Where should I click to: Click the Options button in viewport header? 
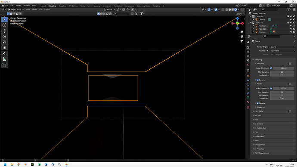click(x=239, y=14)
